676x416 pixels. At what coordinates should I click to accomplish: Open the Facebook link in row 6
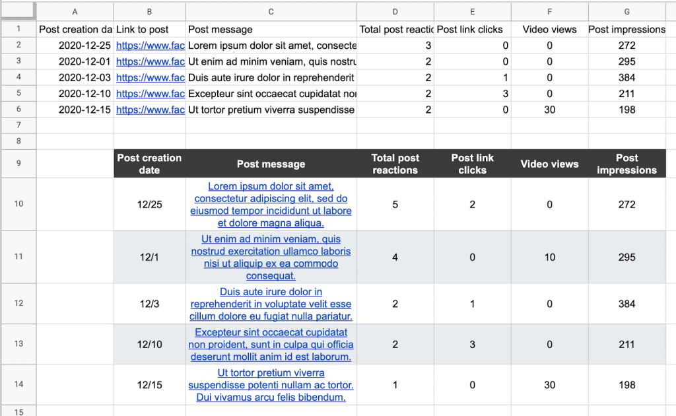point(150,110)
